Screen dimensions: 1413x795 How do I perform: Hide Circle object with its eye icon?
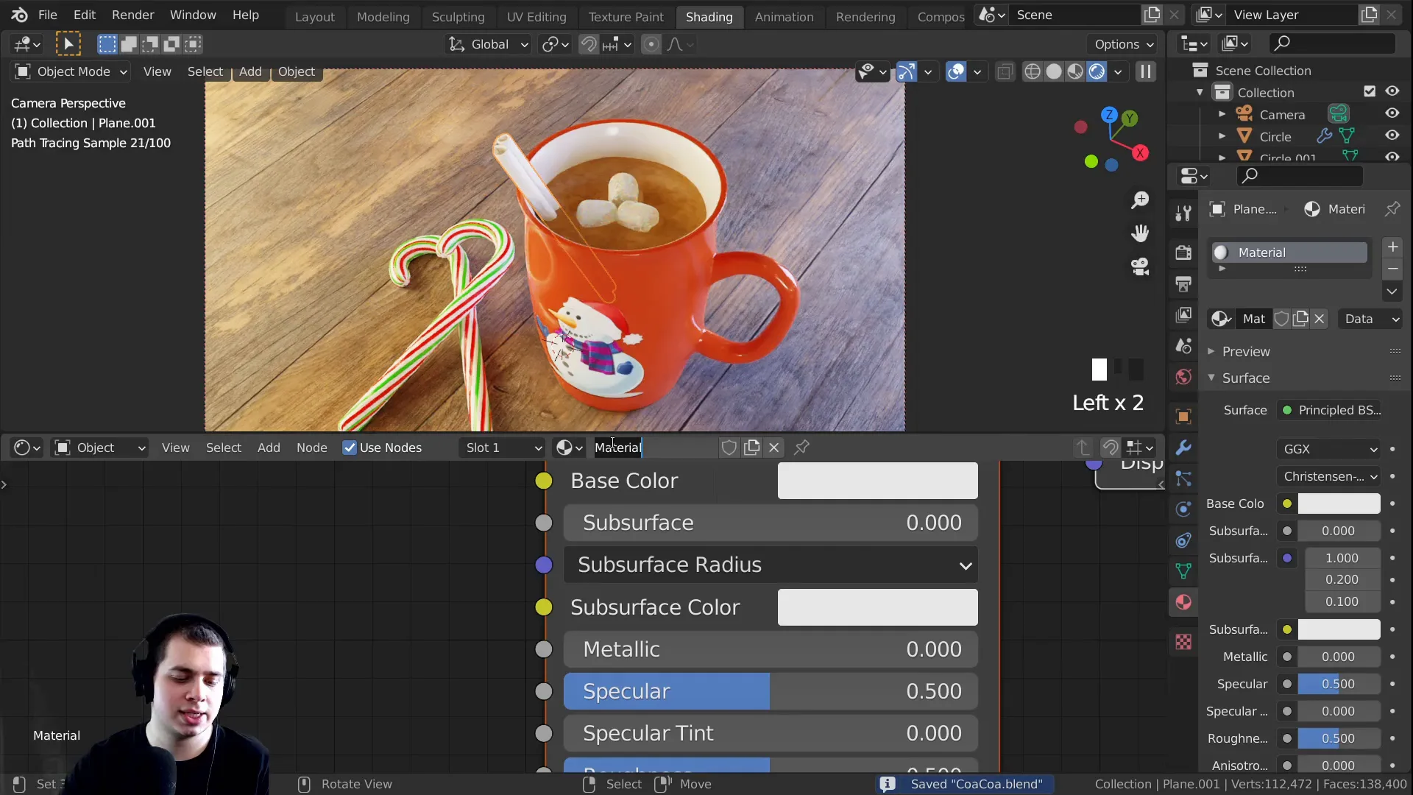tap(1392, 135)
